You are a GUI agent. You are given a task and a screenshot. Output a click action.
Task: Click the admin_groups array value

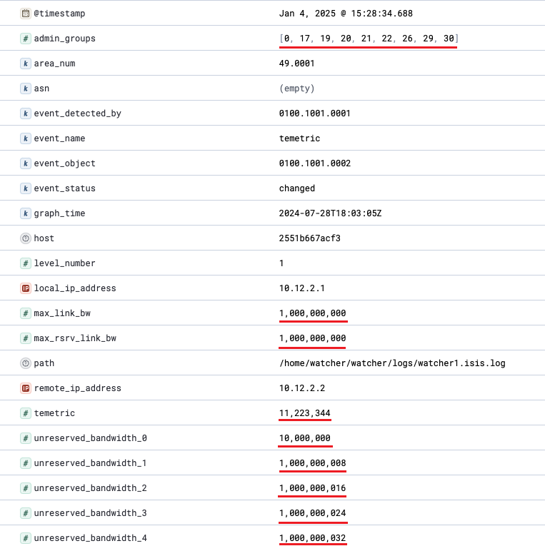coord(369,39)
